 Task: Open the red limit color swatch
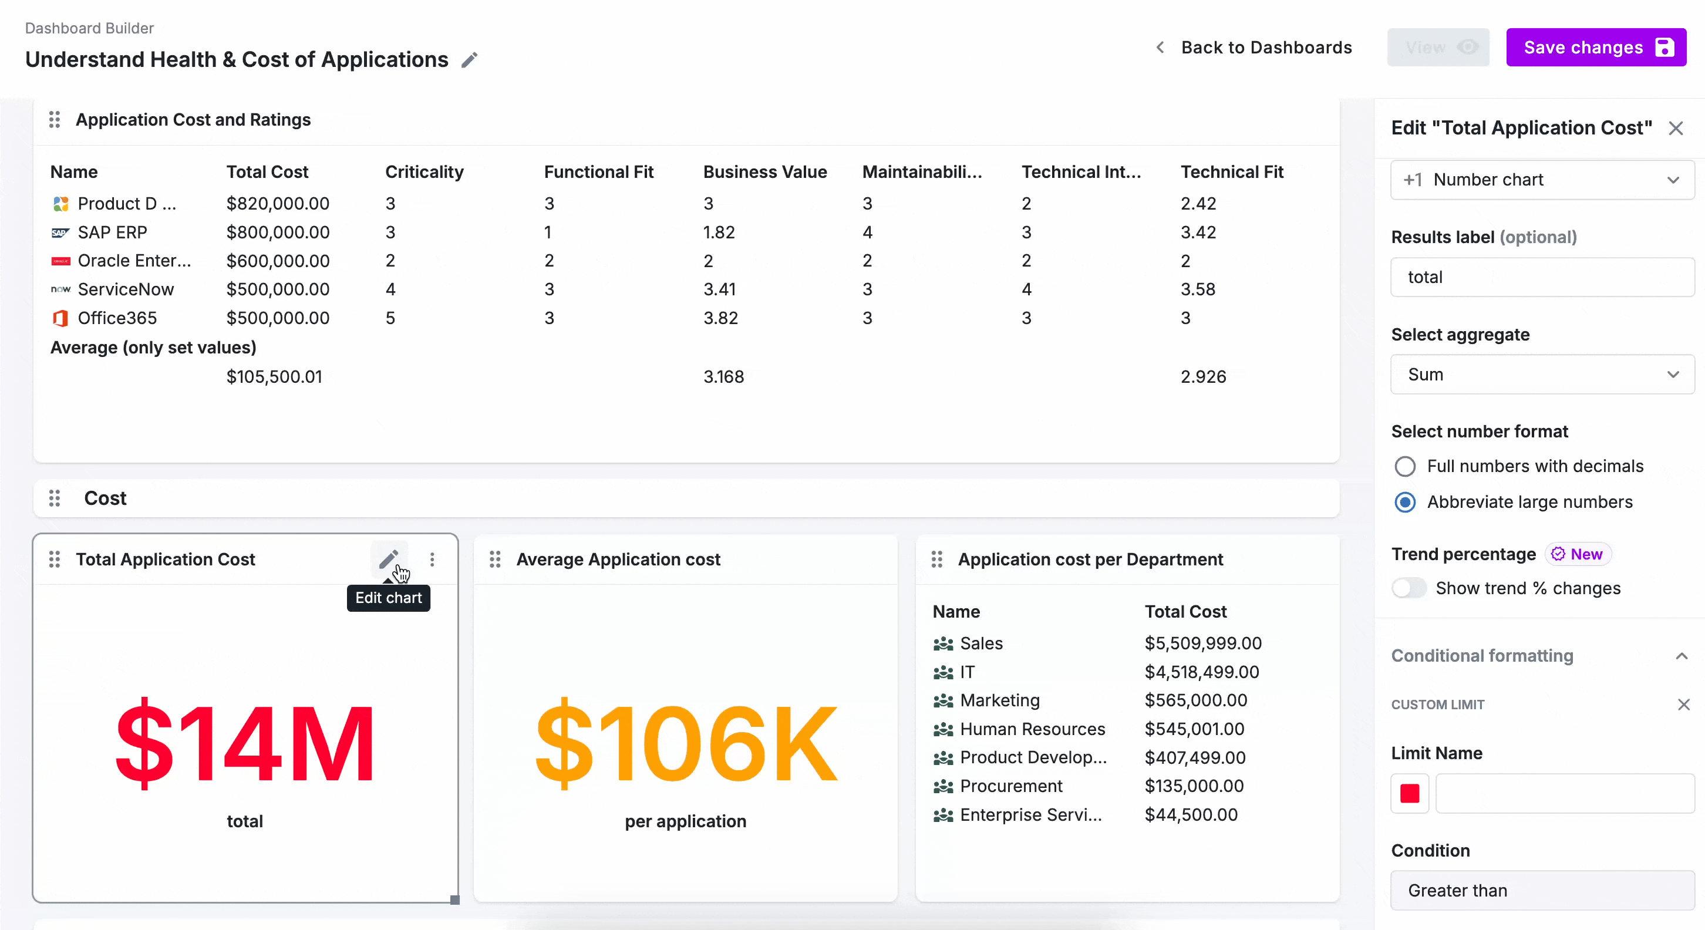point(1410,793)
